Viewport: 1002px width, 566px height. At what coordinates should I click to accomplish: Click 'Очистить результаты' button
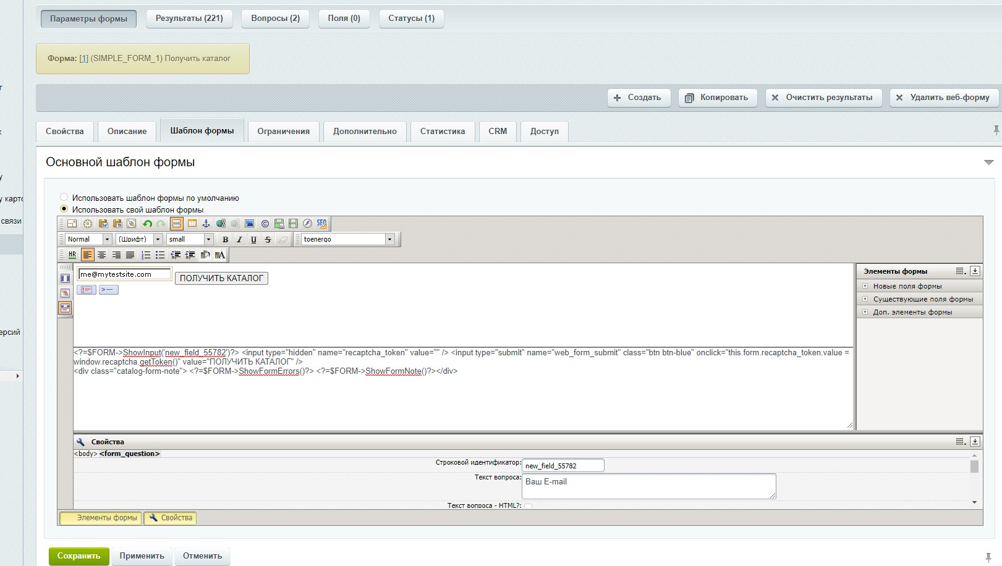click(823, 98)
